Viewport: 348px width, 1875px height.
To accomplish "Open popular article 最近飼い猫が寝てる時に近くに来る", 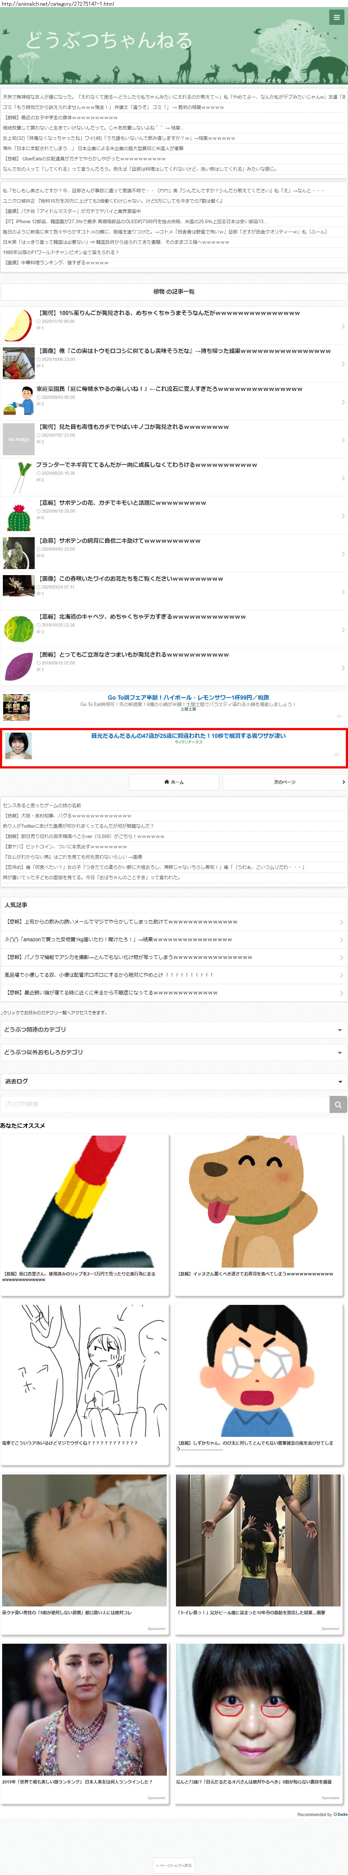I will click(111, 992).
